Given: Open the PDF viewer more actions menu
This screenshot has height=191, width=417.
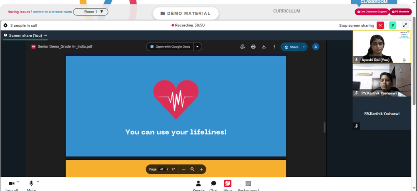Looking at the screenshot, I should coord(274,47).
